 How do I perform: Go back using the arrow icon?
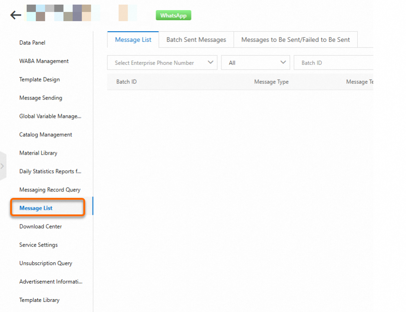coord(16,15)
